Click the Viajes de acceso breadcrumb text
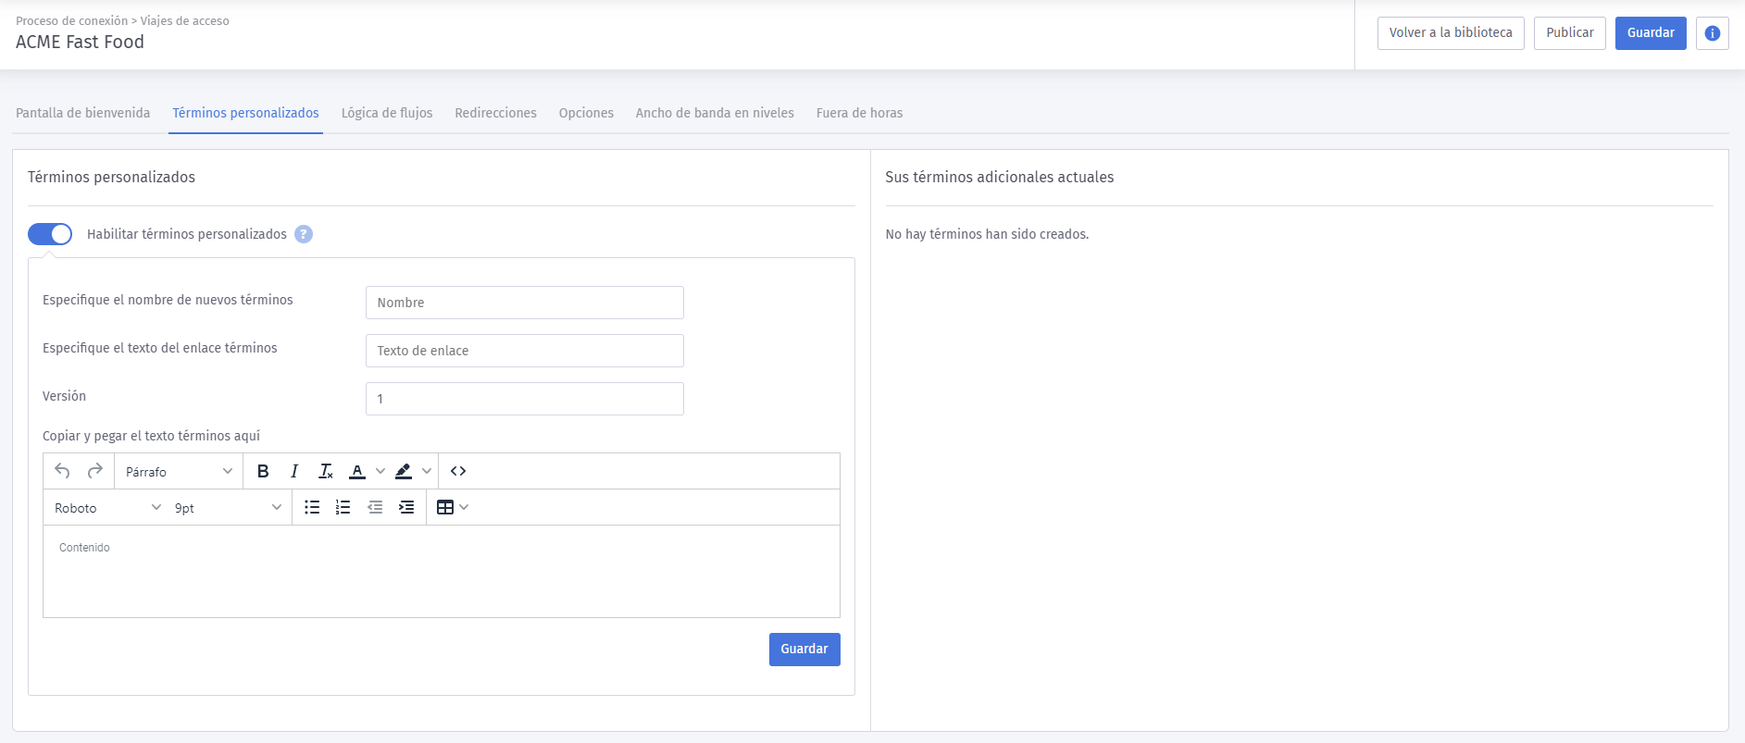This screenshot has height=743, width=1745. click(185, 20)
